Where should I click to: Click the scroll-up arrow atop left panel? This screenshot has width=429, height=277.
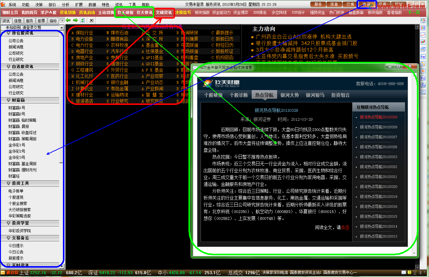click(x=62, y=28)
